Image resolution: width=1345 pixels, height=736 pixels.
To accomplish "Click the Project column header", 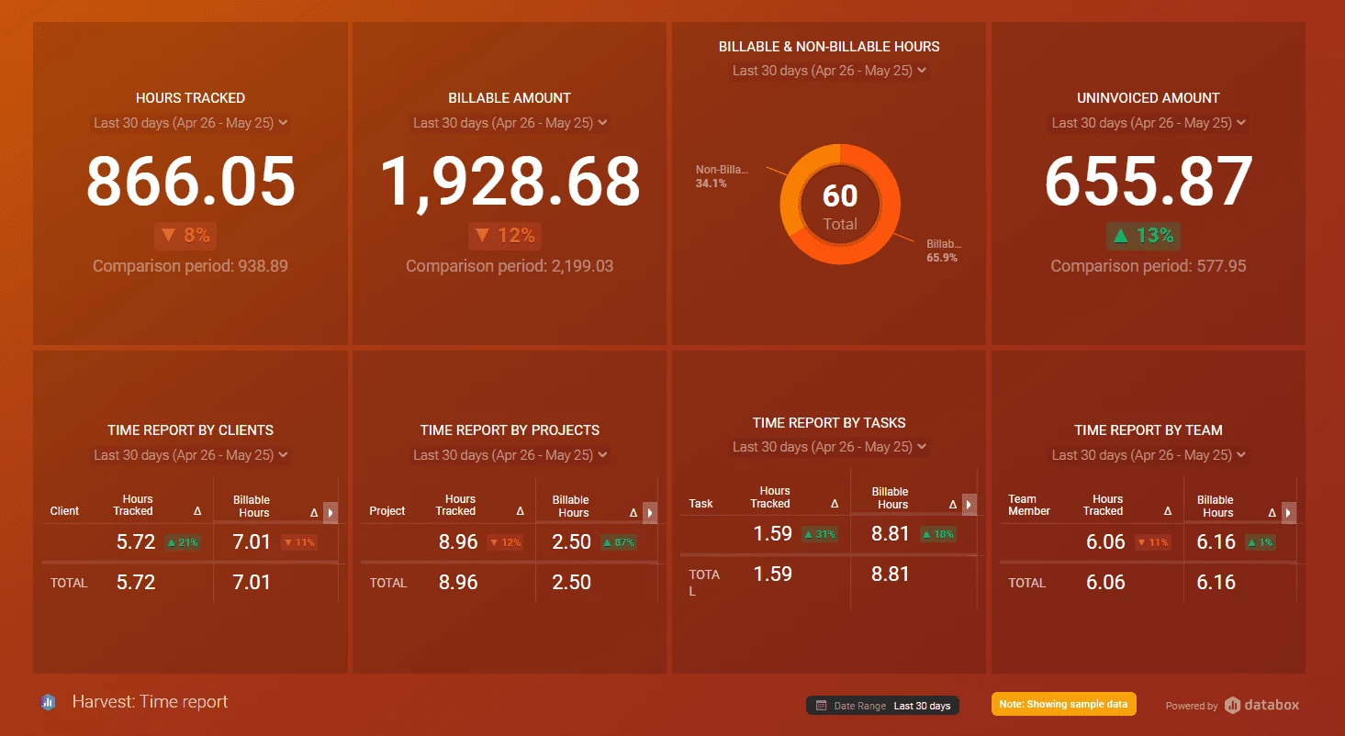I will click(387, 511).
